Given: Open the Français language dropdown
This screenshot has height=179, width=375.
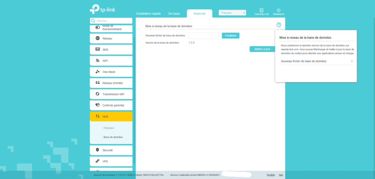Looking at the screenshot, I should 232,13.
